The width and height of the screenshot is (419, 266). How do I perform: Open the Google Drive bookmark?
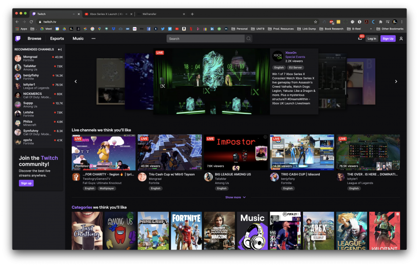[x=64, y=29]
